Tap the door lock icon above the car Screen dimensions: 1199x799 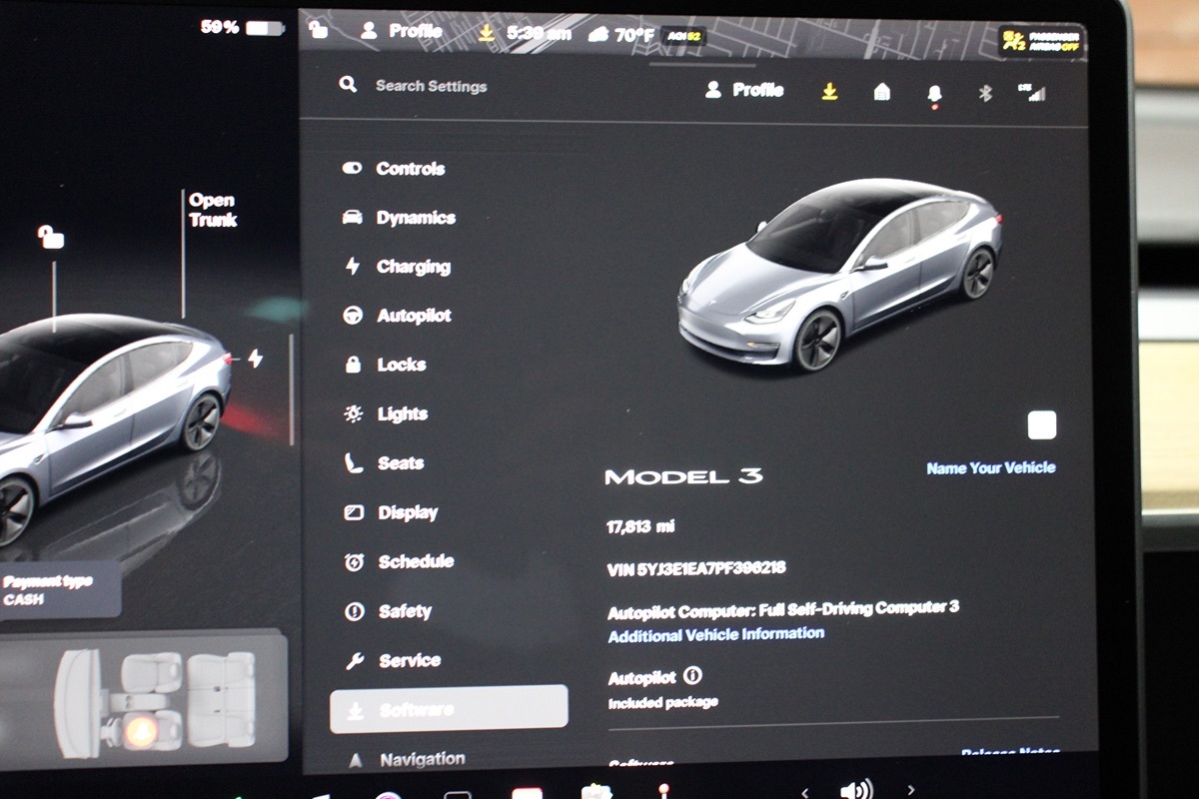[x=50, y=237]
